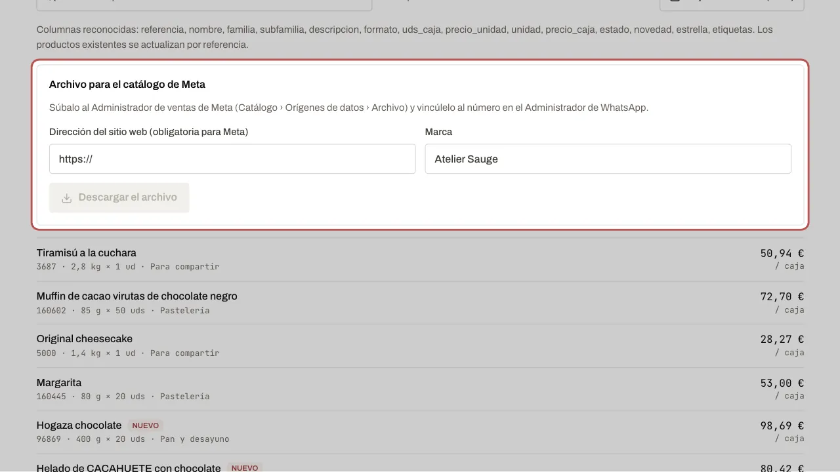
Task: Click the heading Archivo para el catálogo de Meta
Action: click(x=127, y=85)
